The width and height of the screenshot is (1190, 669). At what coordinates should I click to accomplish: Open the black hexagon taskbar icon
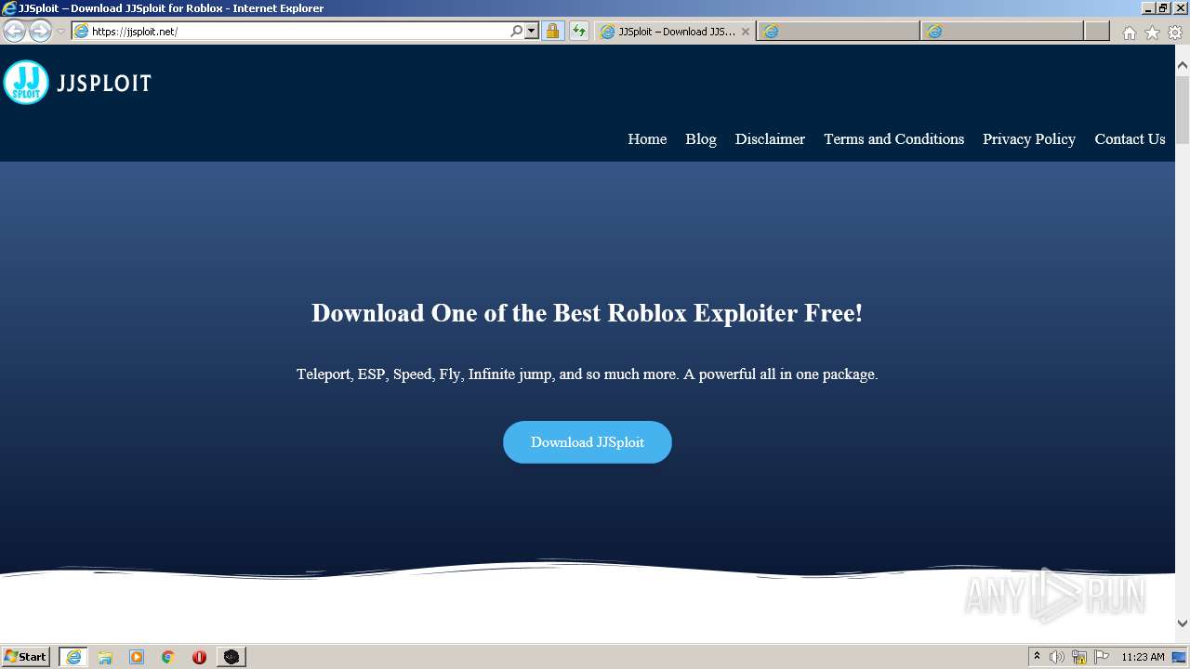tap(231, 657)
